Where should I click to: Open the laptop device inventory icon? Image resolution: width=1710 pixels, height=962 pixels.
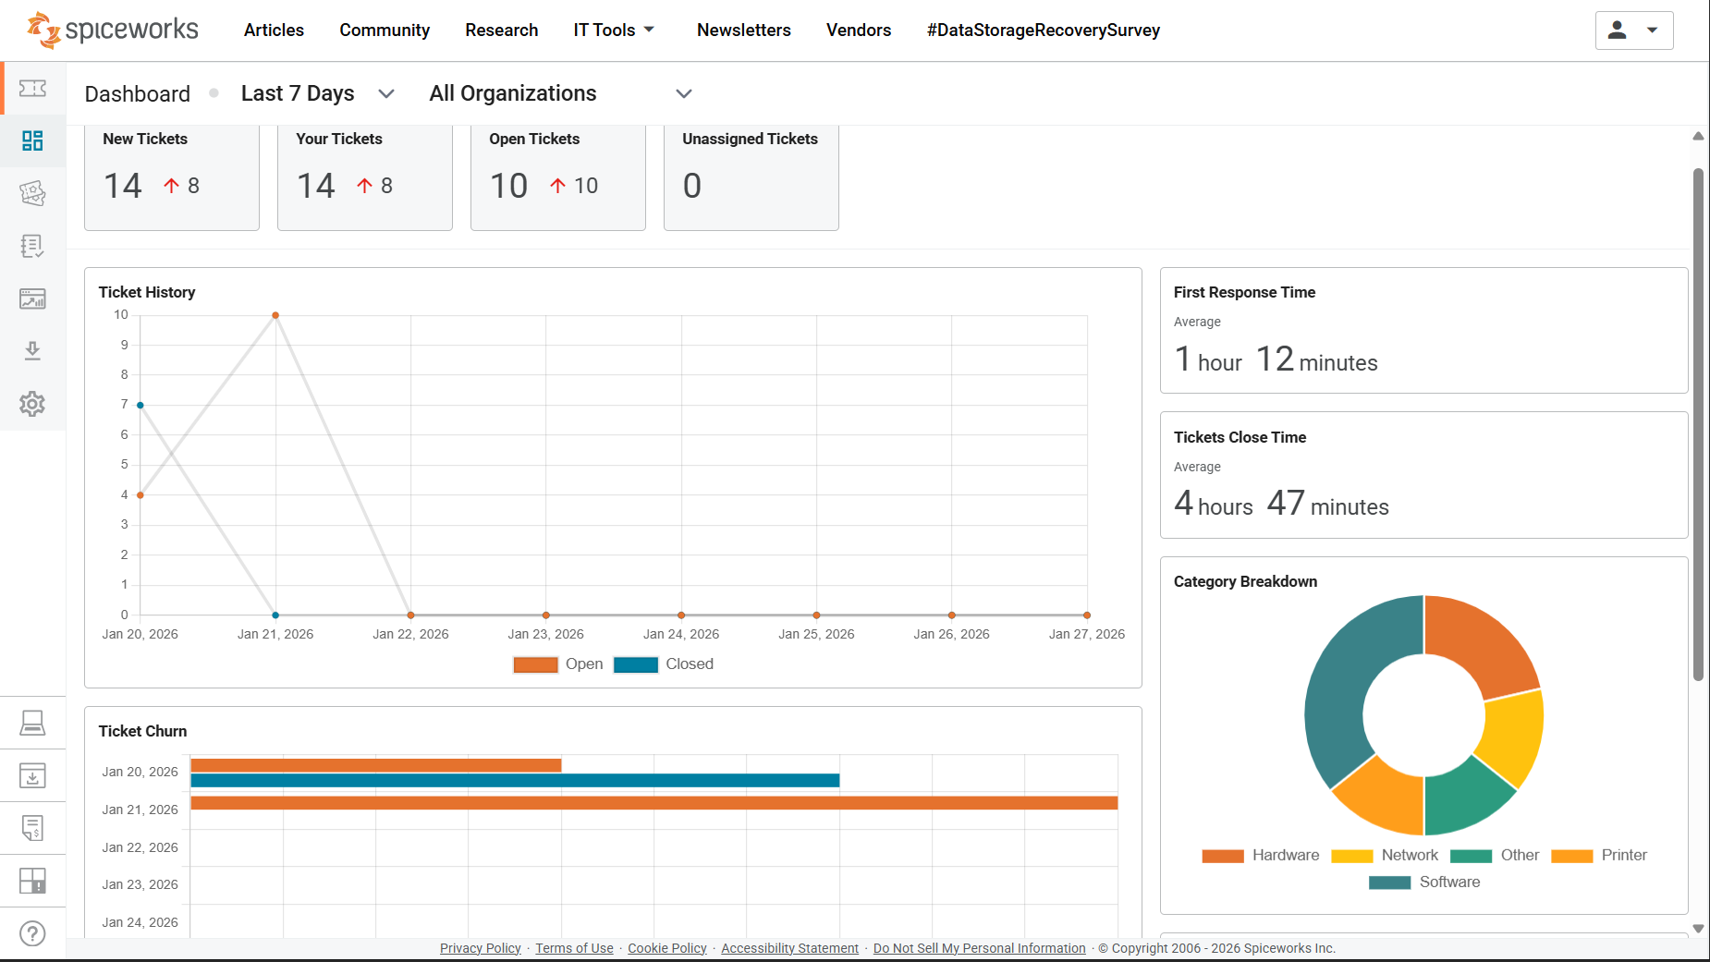(32, 723)
